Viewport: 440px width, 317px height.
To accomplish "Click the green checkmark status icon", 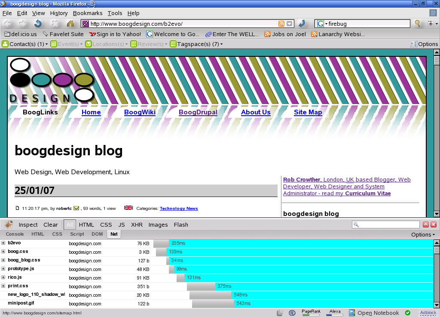I will click(408, 313).
